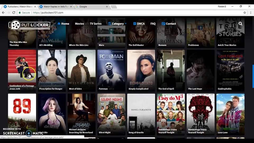Open Prescription for Danger poster
Screen dimensions: 254x143
coord(52,70)
